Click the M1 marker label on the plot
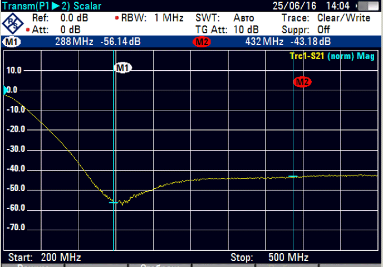The image size is (383, 267). pos(122,68)
